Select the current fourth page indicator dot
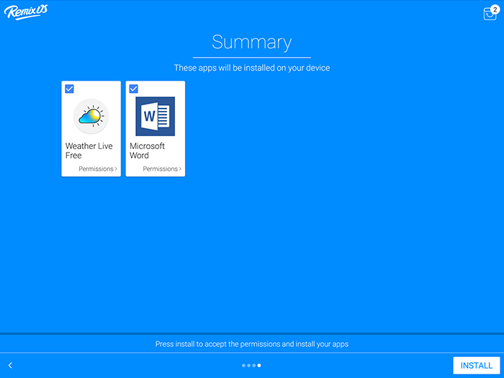The width and height of the screenshot is (504, 378). click(259, 366)
